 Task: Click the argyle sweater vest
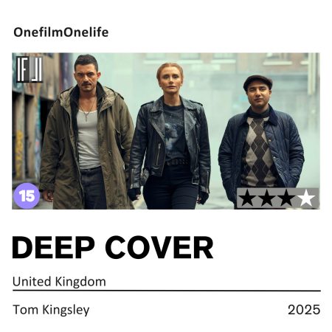[x=257, y=153]
